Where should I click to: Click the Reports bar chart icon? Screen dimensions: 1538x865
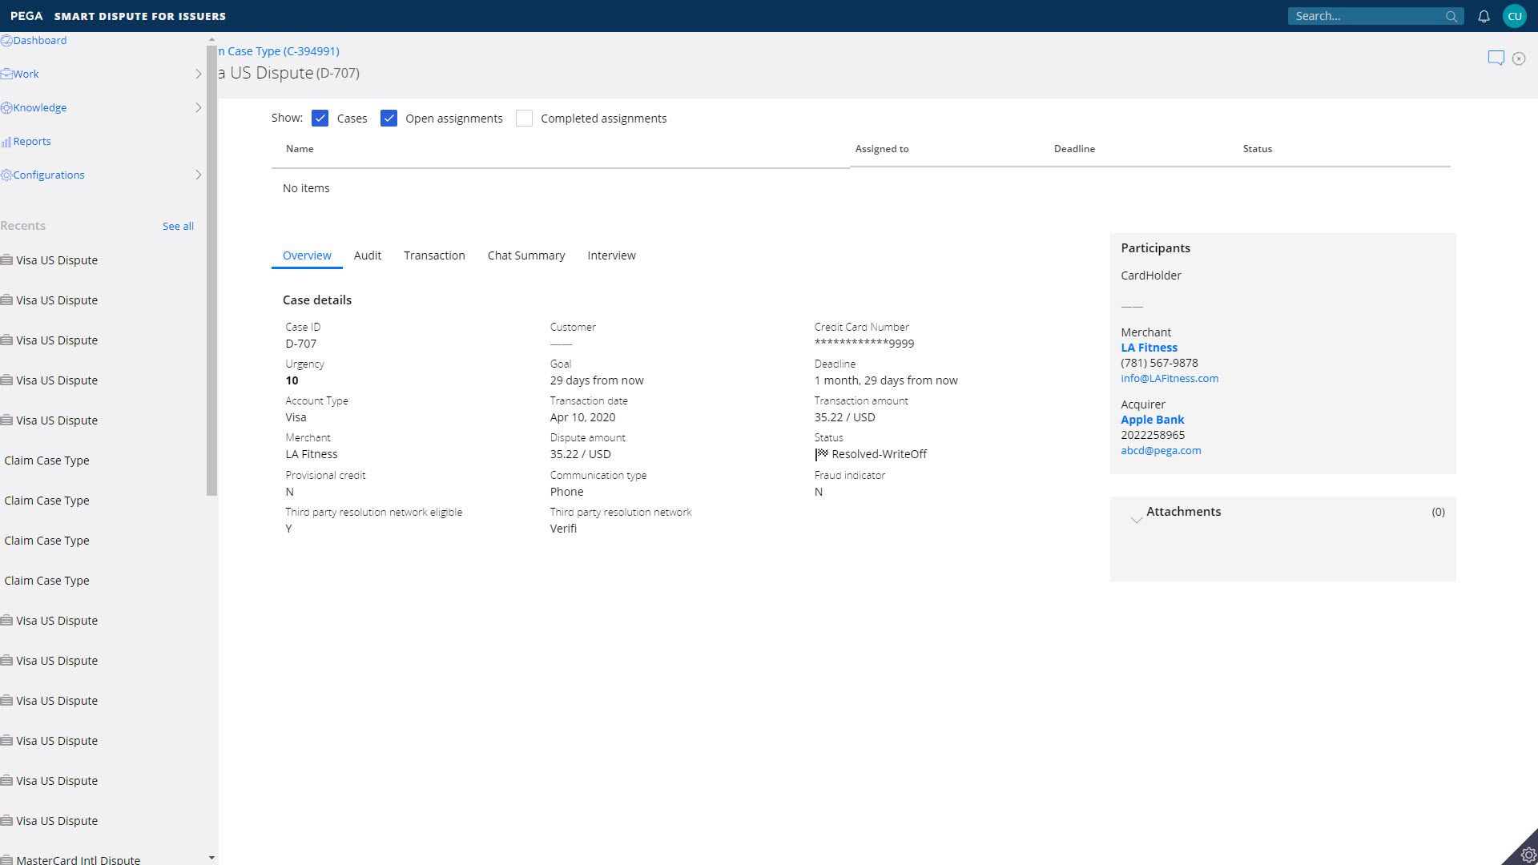[6, 142]
